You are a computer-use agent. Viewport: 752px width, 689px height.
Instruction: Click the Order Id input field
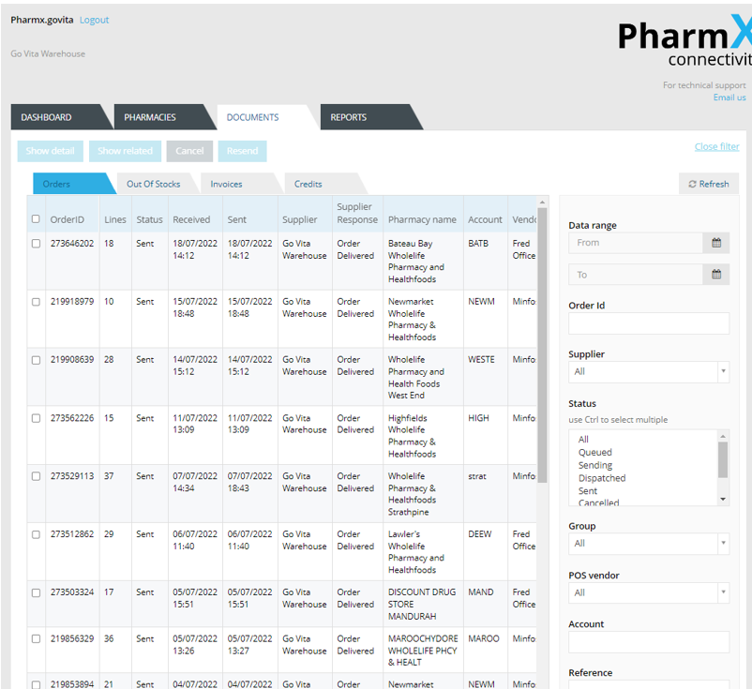coord(648,323)
